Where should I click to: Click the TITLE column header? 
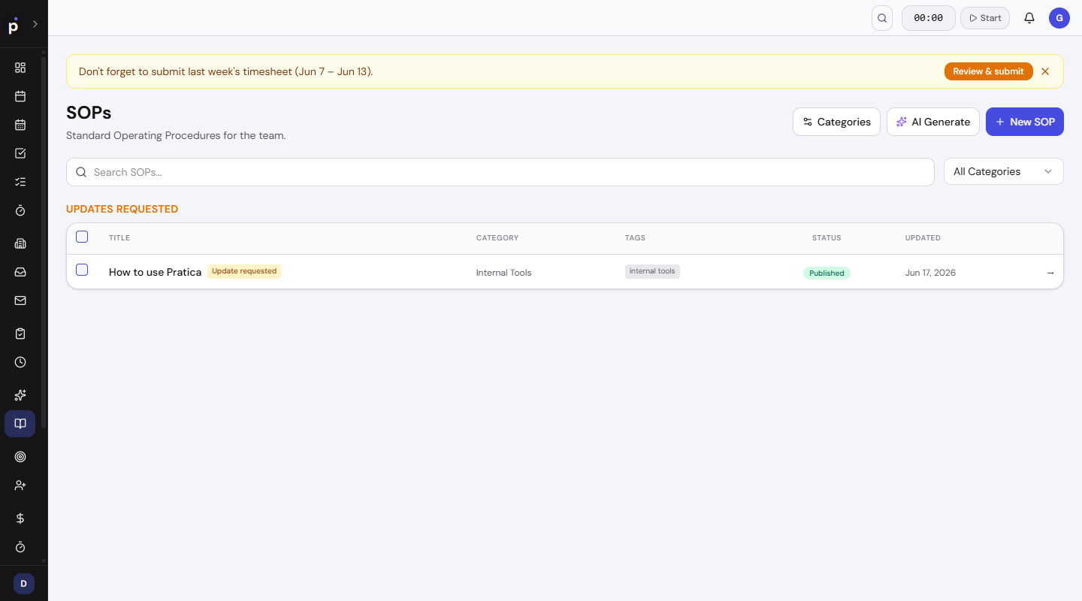tap(119, 238)
